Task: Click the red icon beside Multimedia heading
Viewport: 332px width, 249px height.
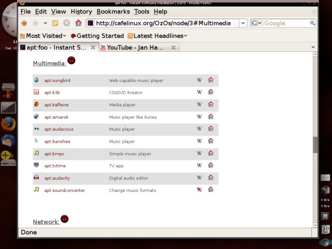Action: pyautogui.click(x=72, y=61)
